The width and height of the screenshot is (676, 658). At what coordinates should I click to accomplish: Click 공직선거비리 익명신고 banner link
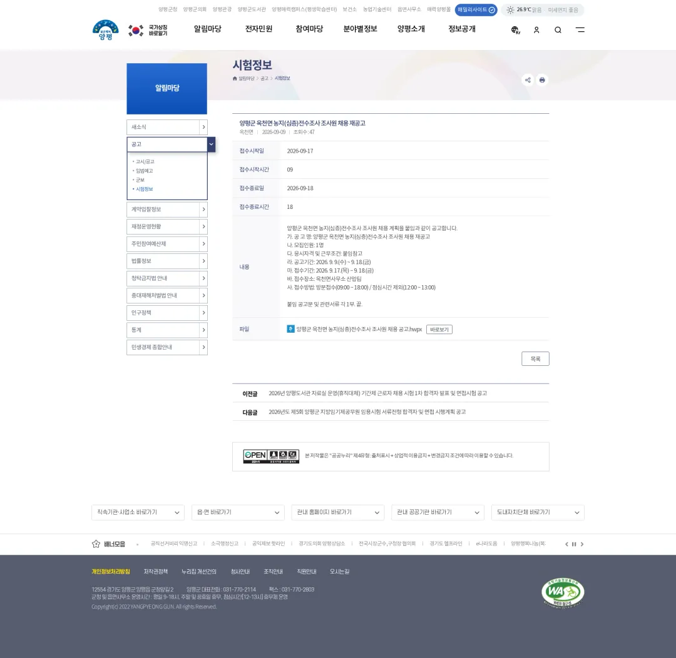point(174,544)
